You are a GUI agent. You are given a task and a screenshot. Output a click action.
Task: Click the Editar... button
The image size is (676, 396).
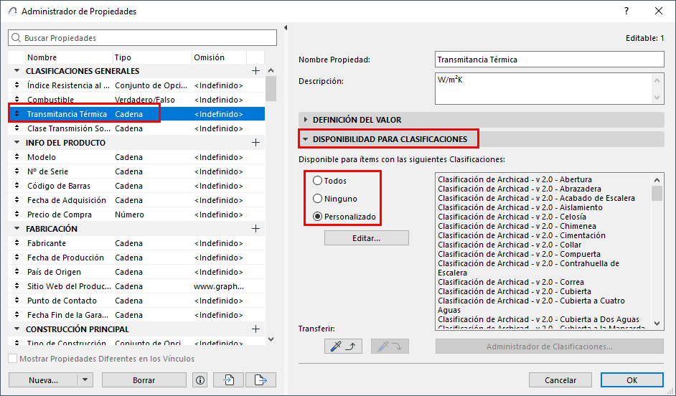click(367, 238)
